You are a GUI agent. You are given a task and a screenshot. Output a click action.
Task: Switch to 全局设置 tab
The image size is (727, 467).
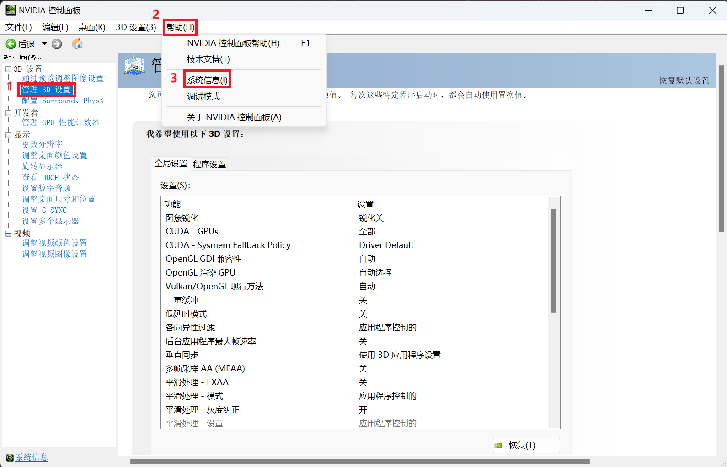(171, 164)
